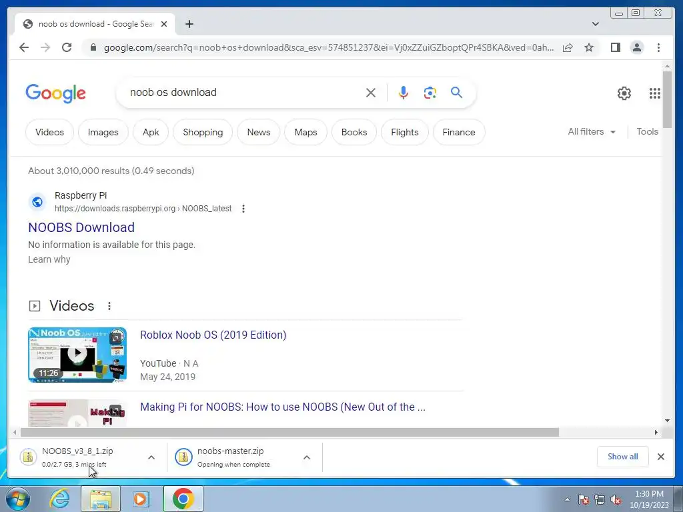
Task: Click the vertical scrollbar thumb
Action: point(667,99)
